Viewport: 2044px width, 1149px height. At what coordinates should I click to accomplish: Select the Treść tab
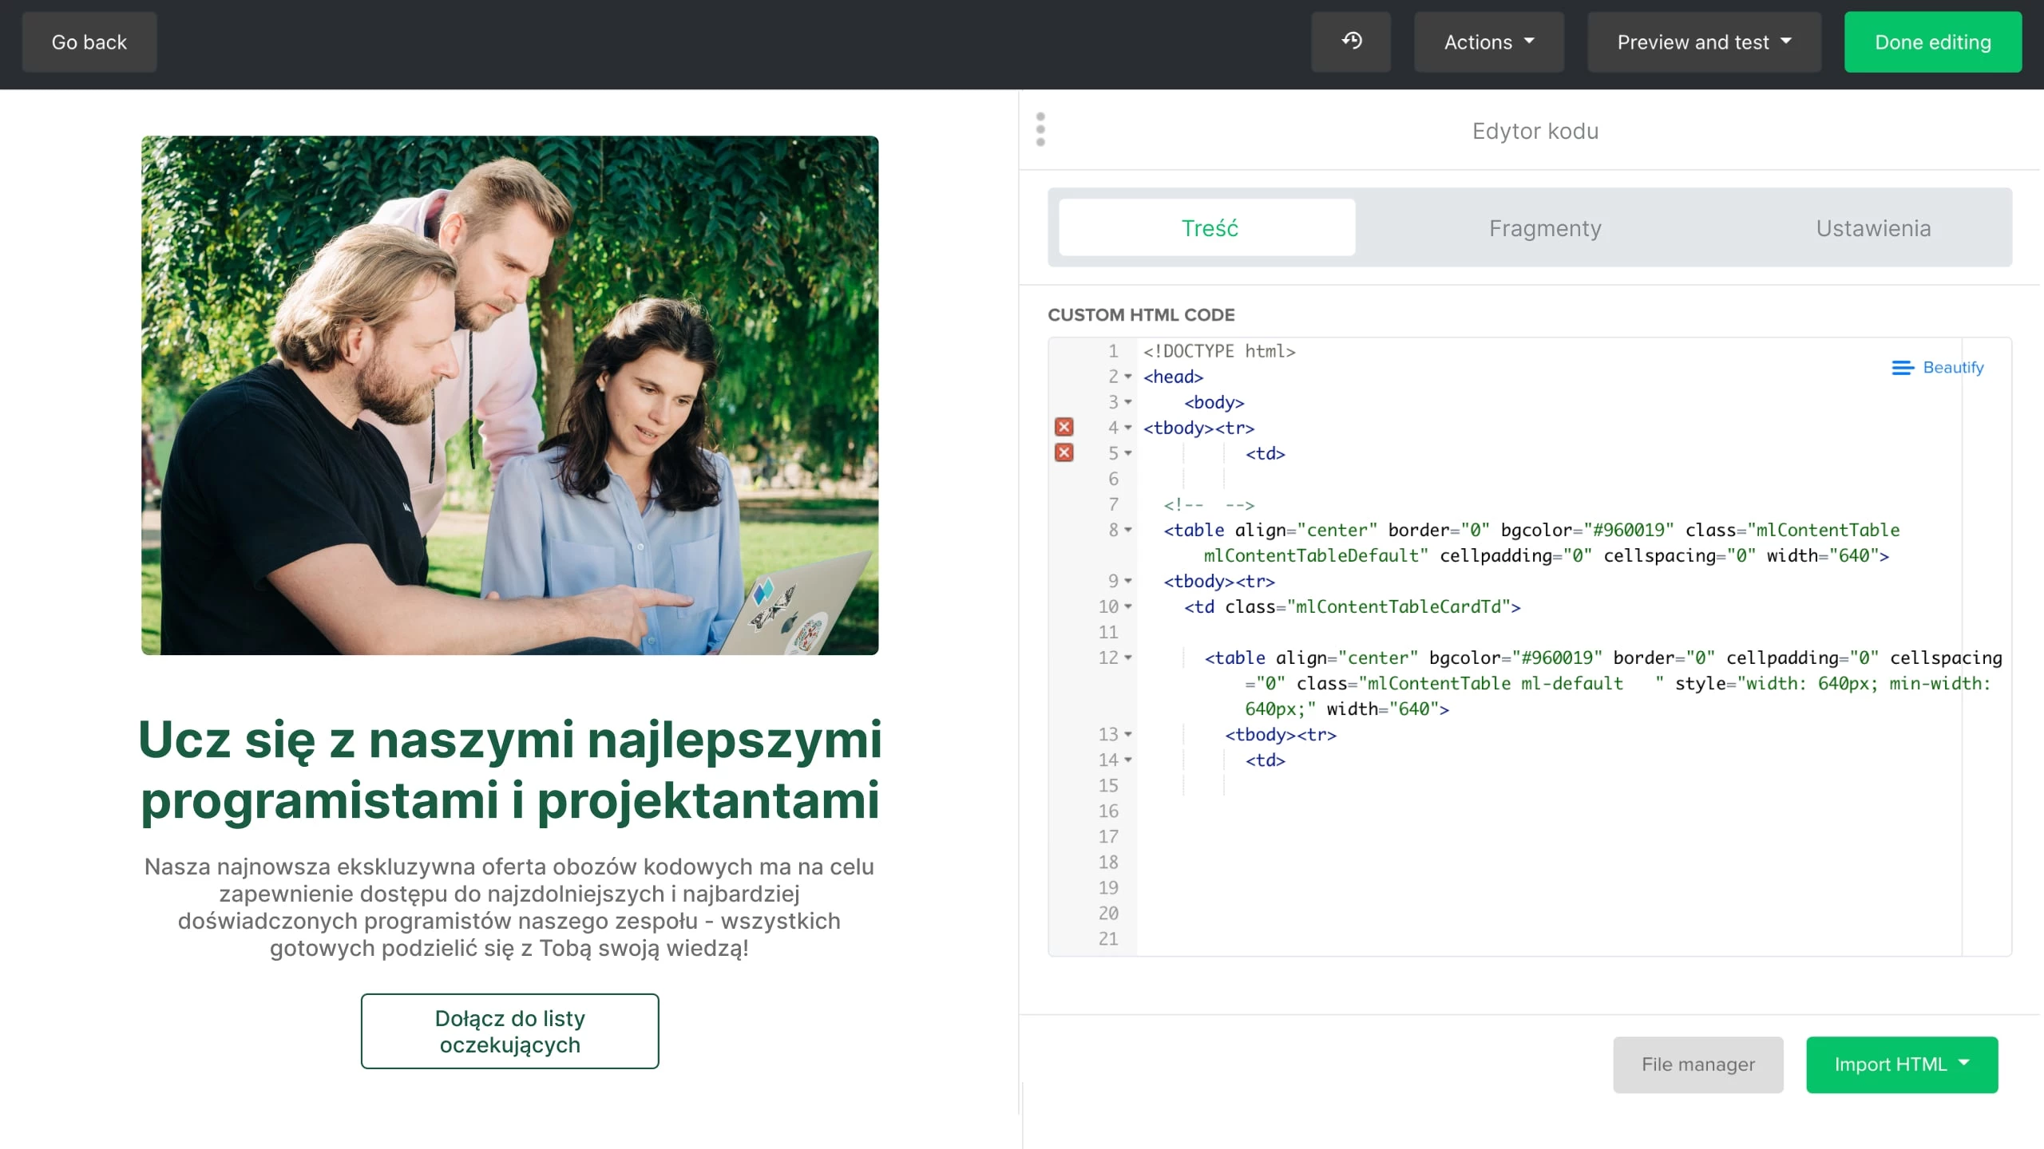(1209, 228)
